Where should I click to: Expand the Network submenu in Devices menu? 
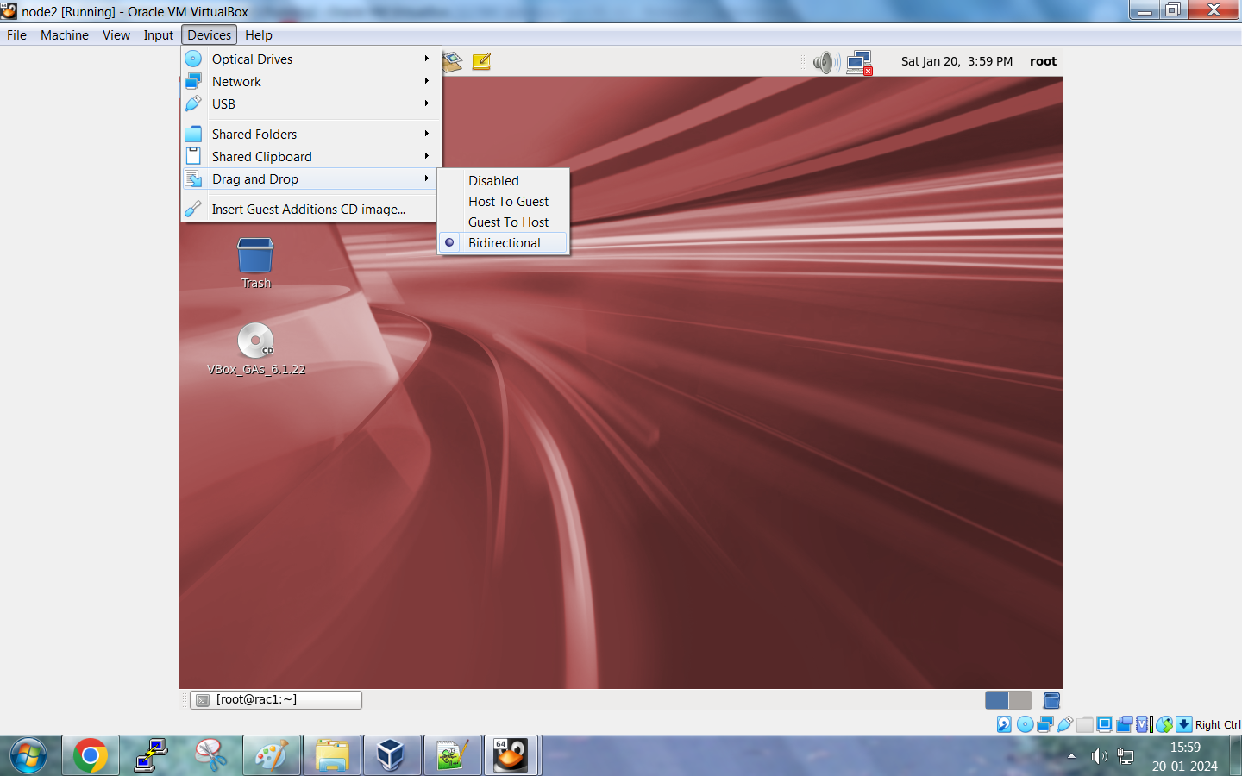310,82
